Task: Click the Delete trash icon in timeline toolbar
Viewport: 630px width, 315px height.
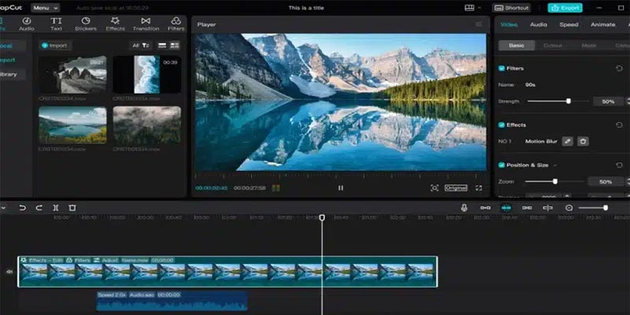Action: pos(72,208)
